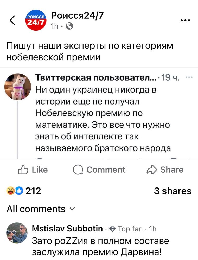Tap Mstislav Subbotin's profile photo
Viewport: 198px width, 260px height.
(x=17, y=233)
